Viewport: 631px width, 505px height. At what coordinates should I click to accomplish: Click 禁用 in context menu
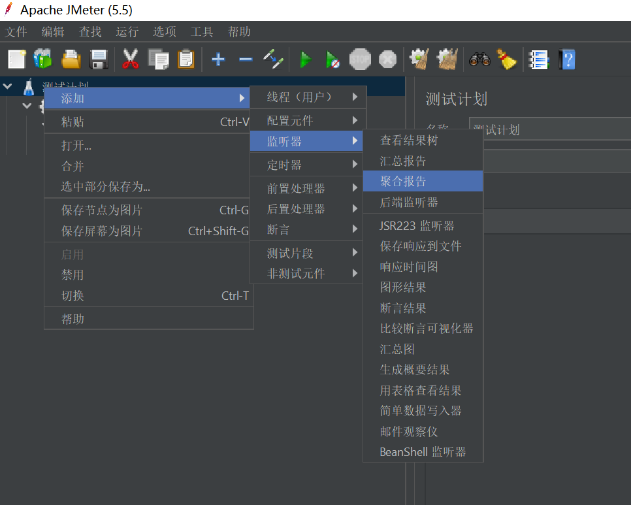point(148,275)
